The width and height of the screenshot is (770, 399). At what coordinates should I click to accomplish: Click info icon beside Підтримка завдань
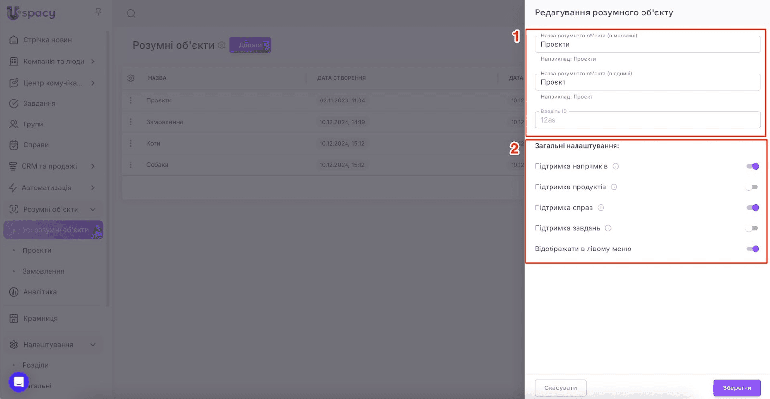click(608, 228)
